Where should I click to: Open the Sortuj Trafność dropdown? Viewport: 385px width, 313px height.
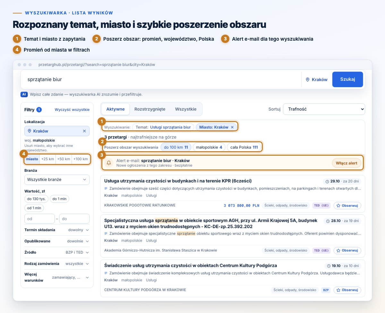coord(324,109)
